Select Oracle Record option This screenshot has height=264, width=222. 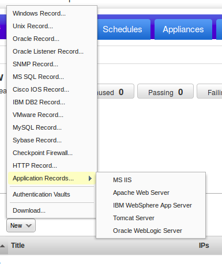point(52,39)
